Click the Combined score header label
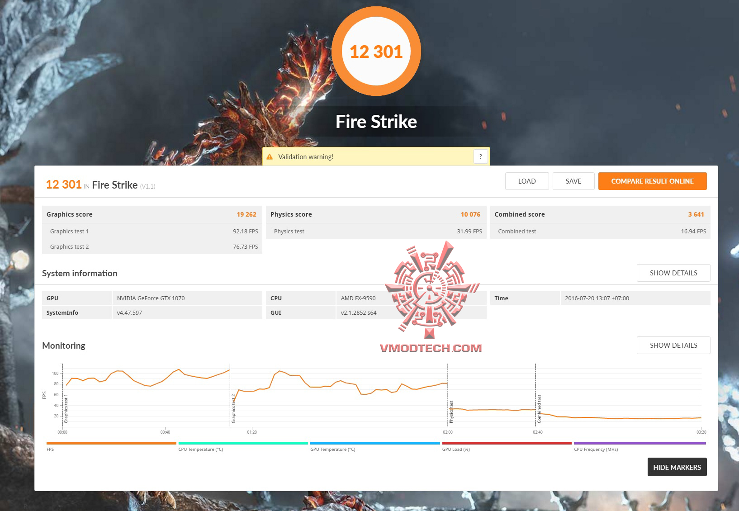739x511 pixels. 520,214
